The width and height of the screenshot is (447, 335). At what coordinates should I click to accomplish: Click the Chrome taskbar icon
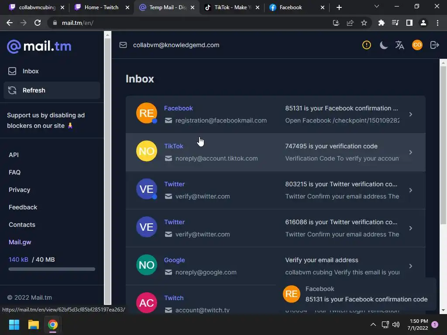pos(52,325)
